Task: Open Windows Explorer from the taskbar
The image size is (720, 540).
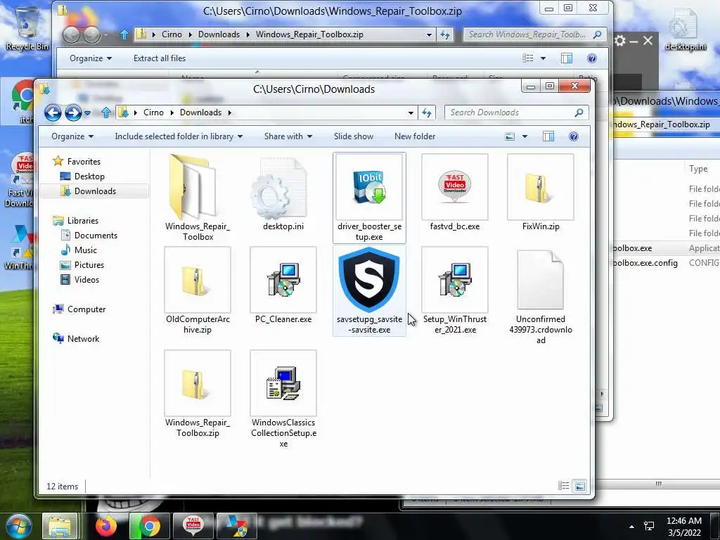Action: [60, 526]
